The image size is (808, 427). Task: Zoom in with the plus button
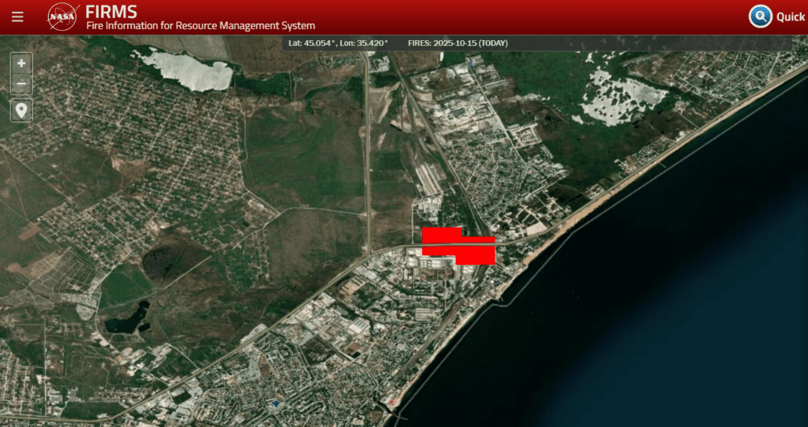21,63
